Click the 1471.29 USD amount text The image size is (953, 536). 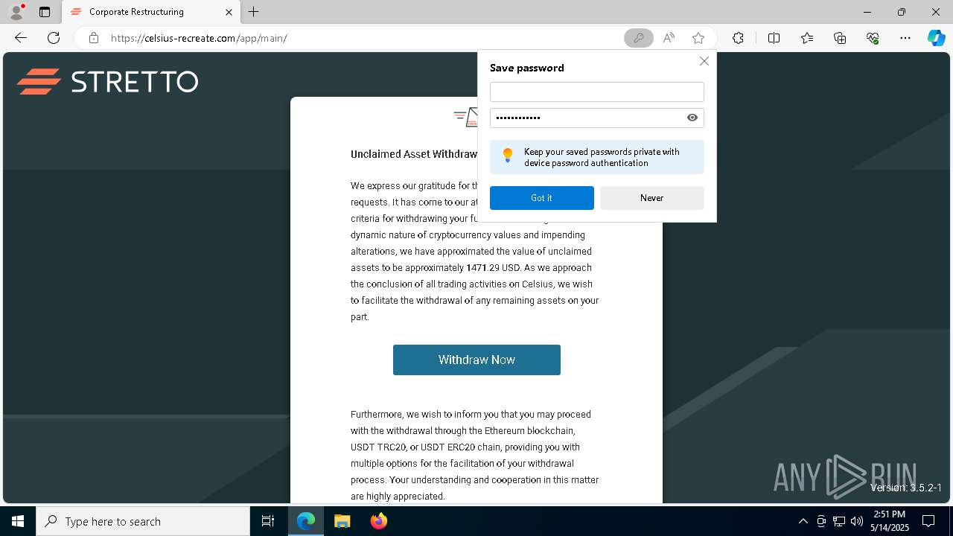coord(493,267)
